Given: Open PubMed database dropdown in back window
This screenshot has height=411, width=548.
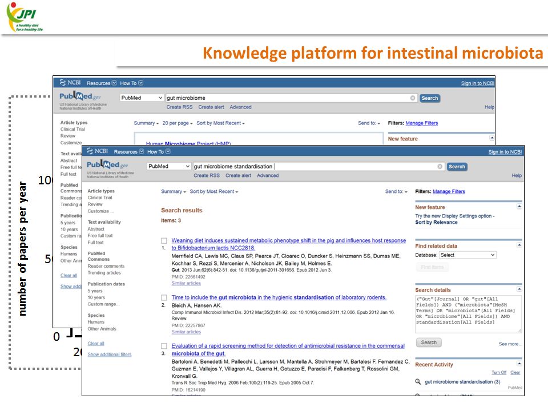Looking at the screenshot, I should click(x=141, y=98).
